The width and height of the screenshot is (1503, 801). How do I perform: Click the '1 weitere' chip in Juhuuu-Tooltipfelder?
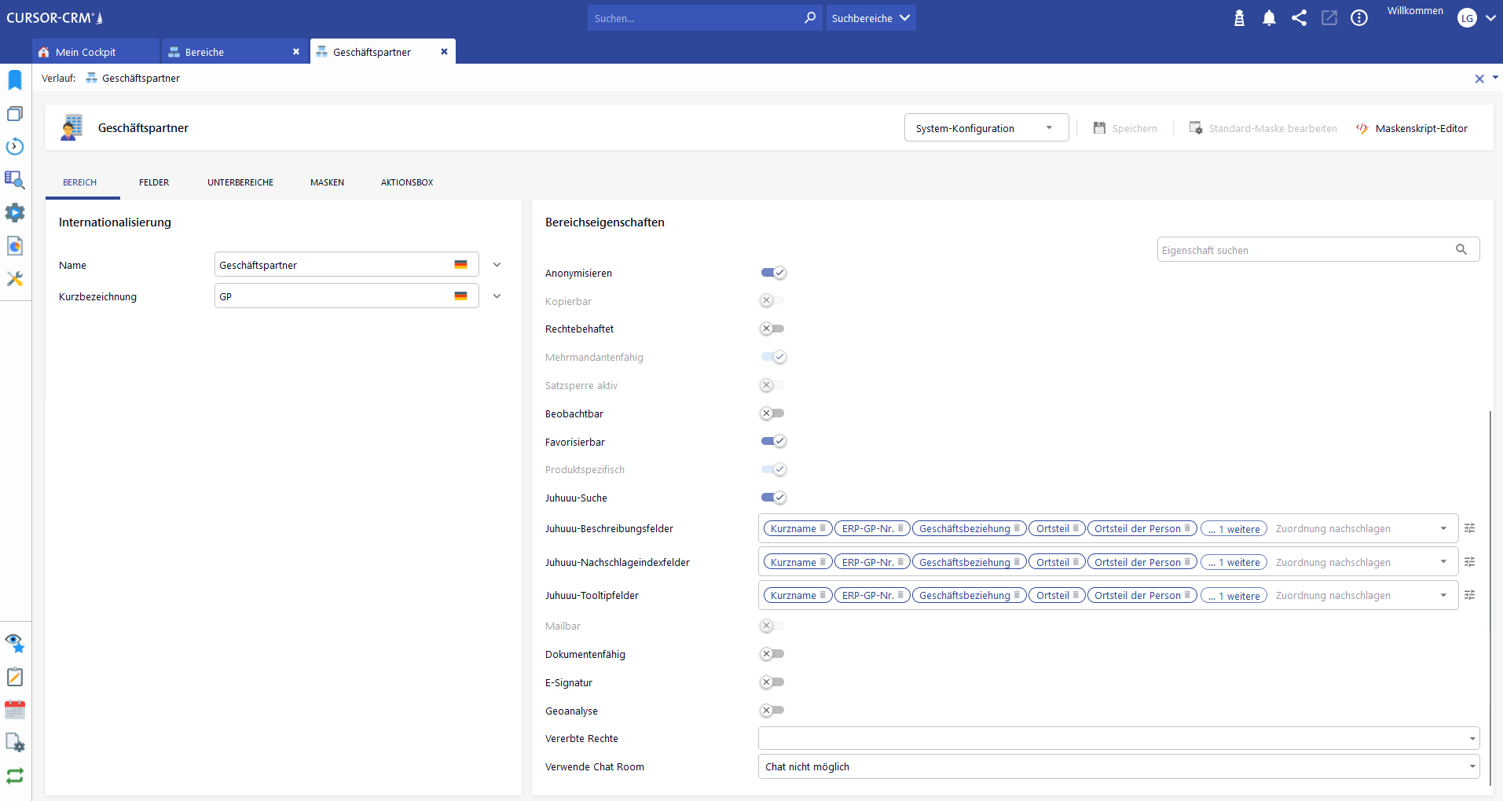[x=1234, y=596]
